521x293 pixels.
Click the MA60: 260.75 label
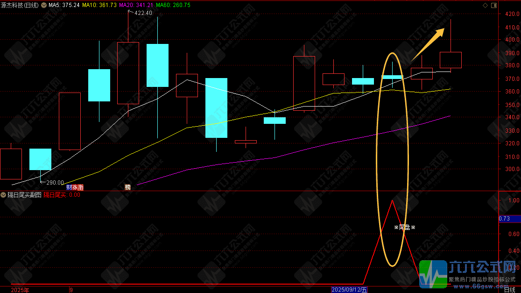(x=173, y=5)
